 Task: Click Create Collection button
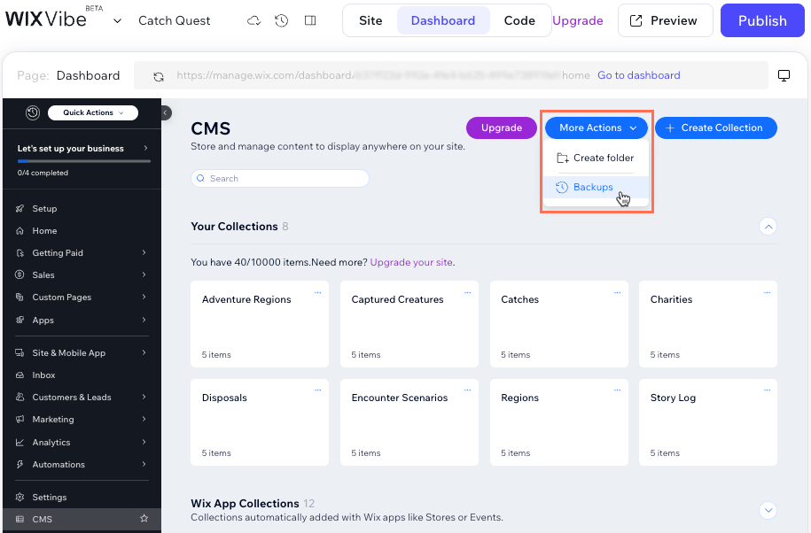[716, 128]
